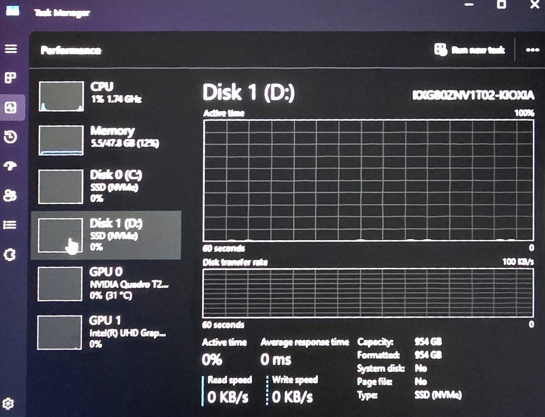Click the Average response time label

click(305, 342)
